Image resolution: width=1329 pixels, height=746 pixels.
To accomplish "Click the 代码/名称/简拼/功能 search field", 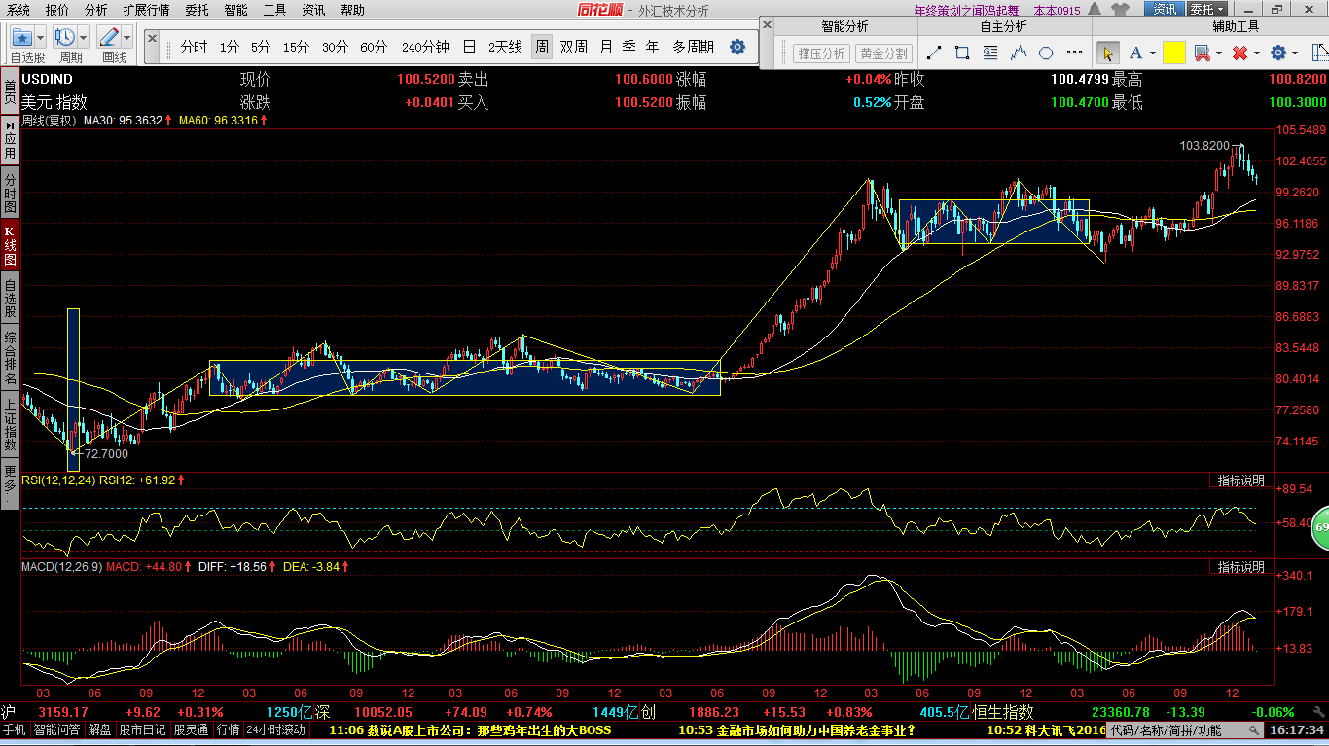I will (1185, 729).
